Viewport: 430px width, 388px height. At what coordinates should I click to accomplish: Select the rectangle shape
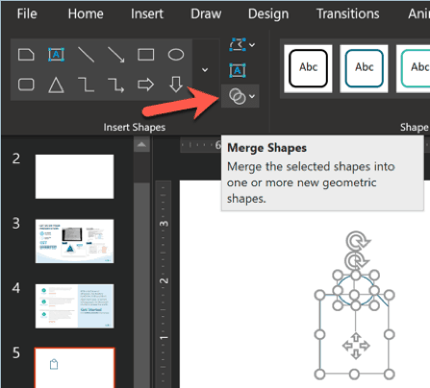tap(146, 55)
